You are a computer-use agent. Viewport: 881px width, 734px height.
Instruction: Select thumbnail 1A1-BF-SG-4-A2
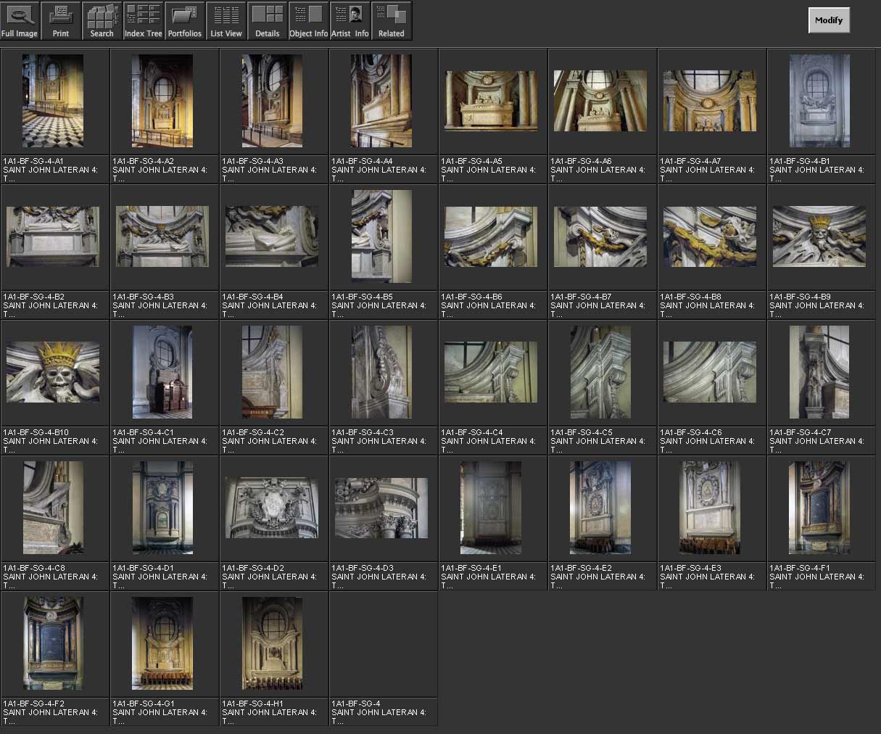point(162,101)
